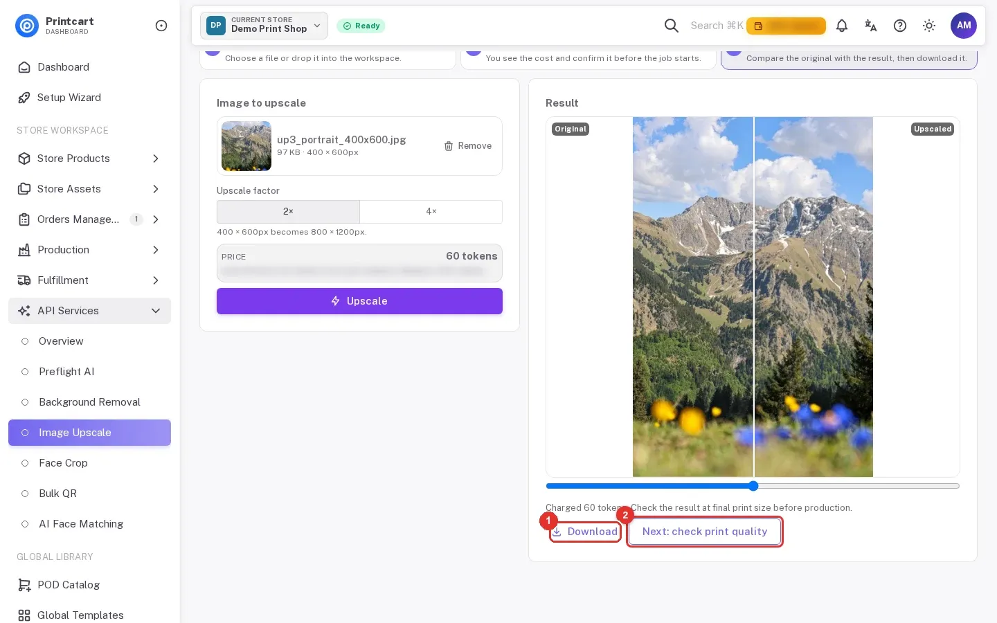
Task: Open AI Face Matching
Action: [89, 524]
